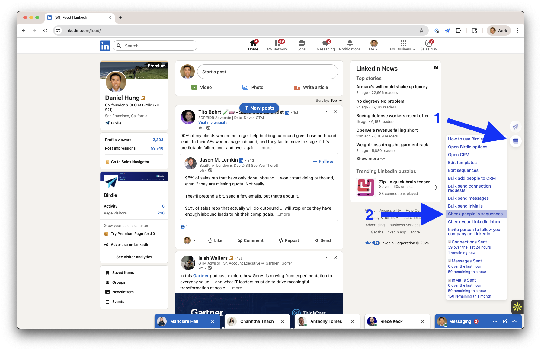Close Anthony Tomes chat
541x351 pixels.
coord(353,321)
